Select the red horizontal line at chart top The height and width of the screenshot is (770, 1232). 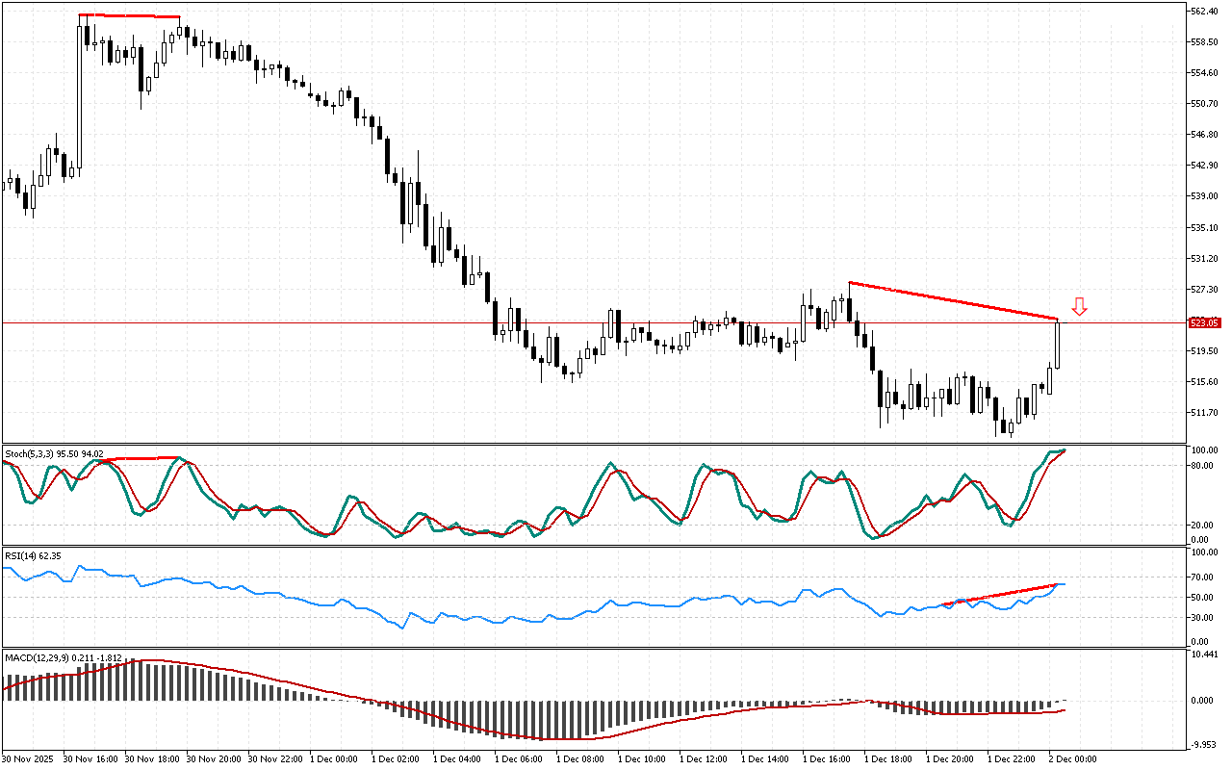tap(129, 16)
